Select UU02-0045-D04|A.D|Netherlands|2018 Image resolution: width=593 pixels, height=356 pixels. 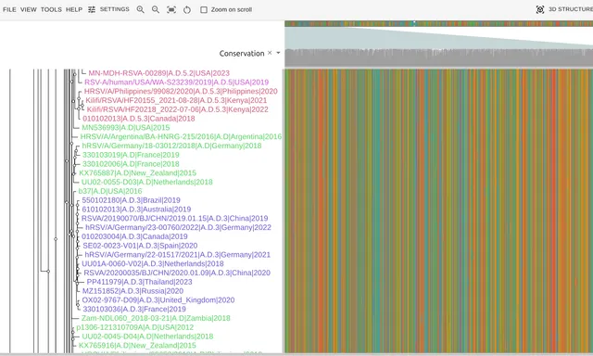tap(147, 337)
